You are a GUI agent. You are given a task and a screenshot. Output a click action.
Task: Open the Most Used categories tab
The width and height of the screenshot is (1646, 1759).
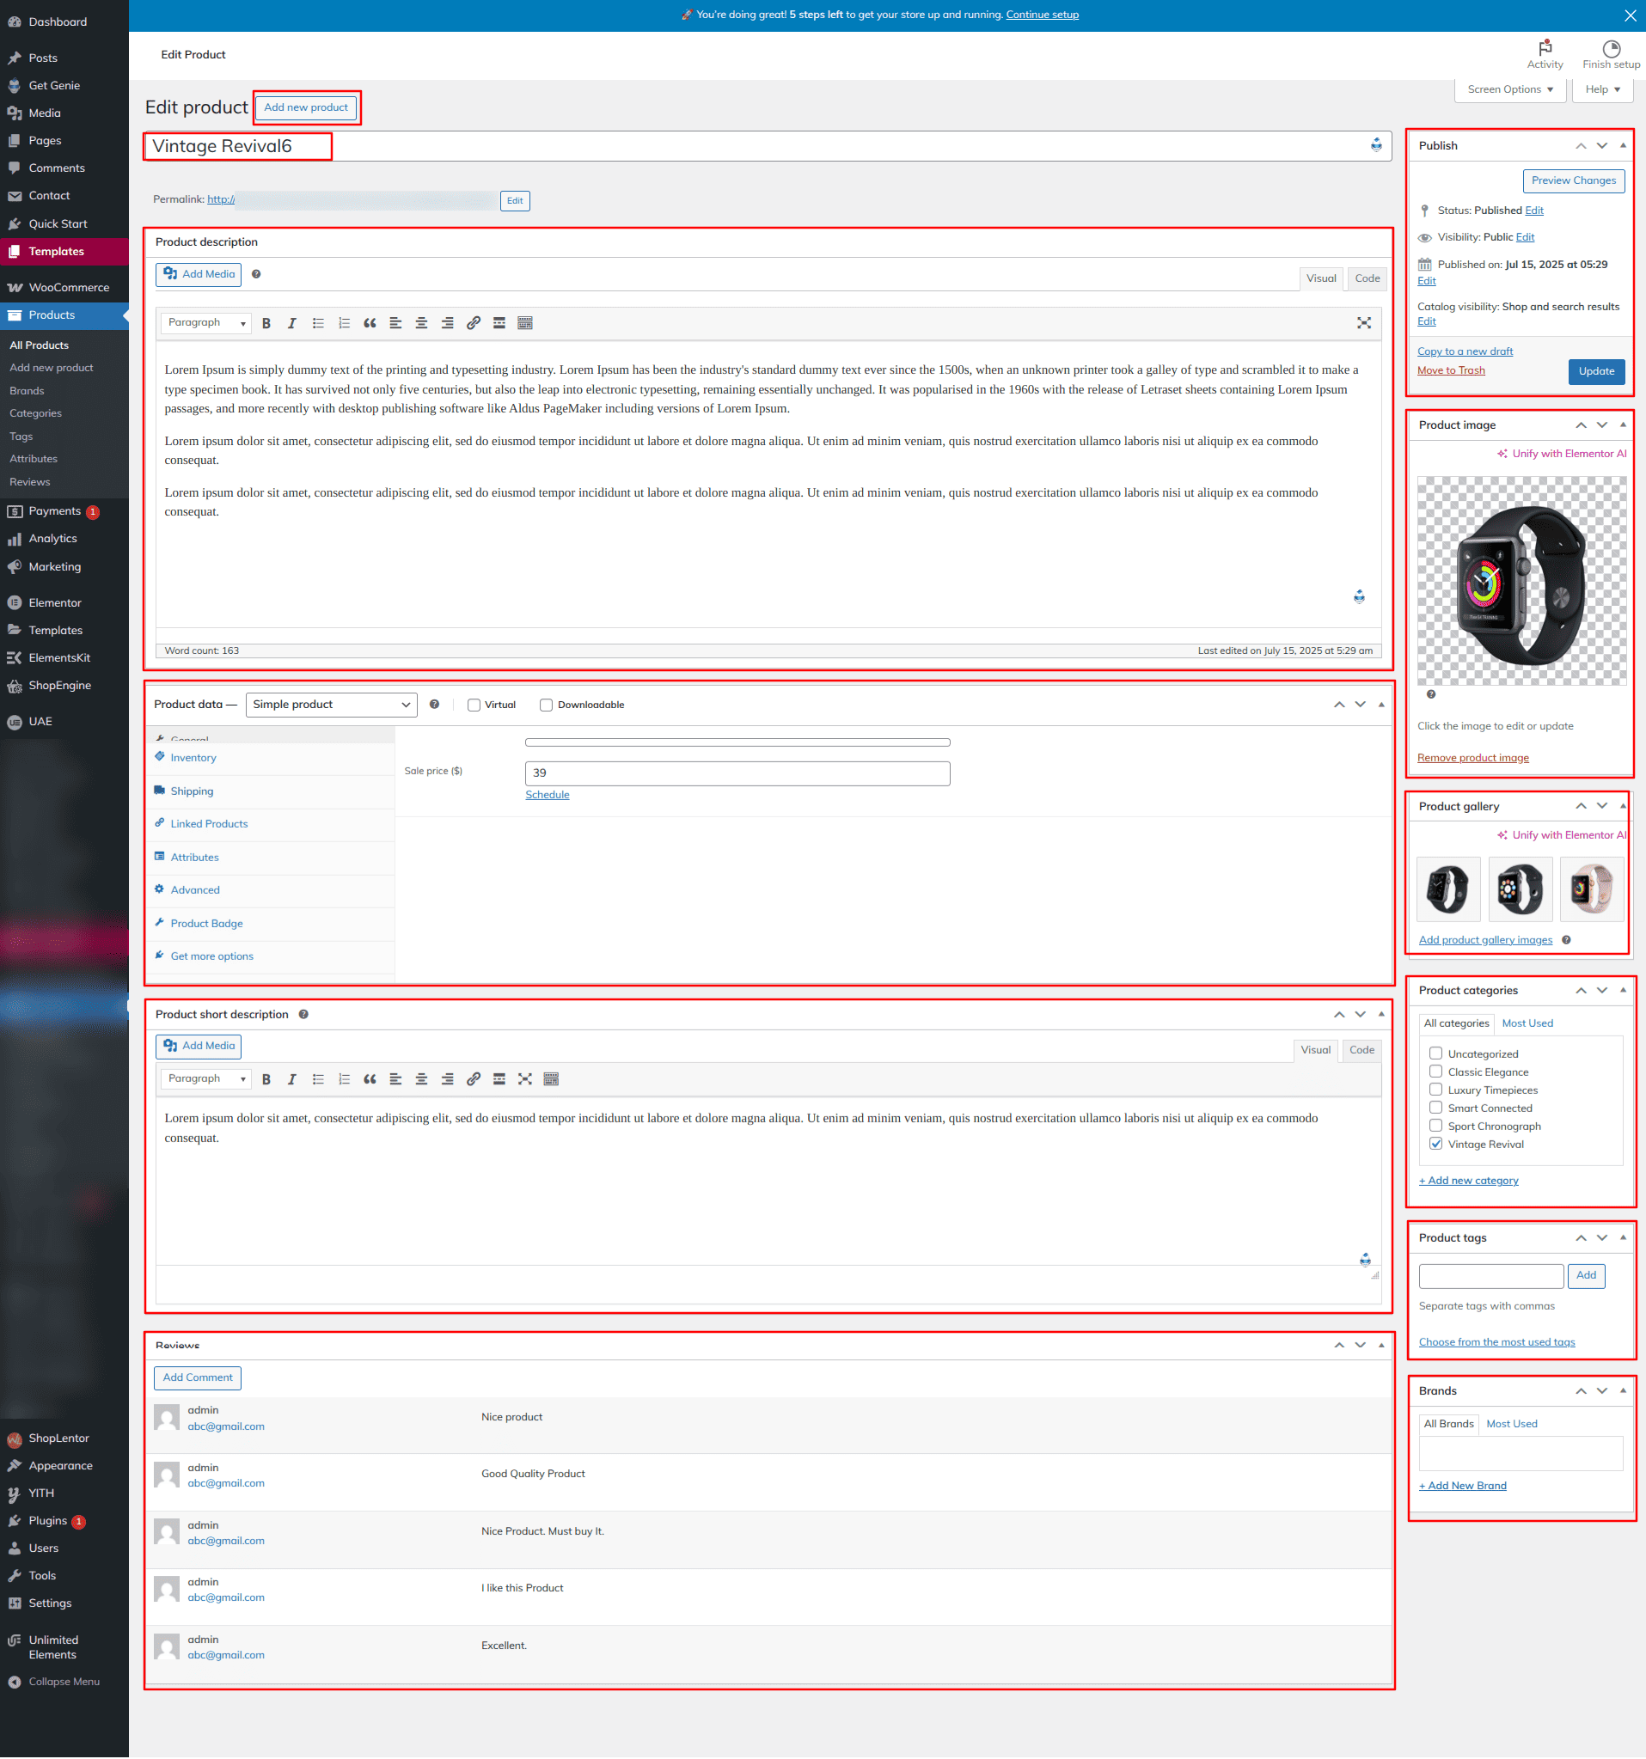coord(1527,1023)
